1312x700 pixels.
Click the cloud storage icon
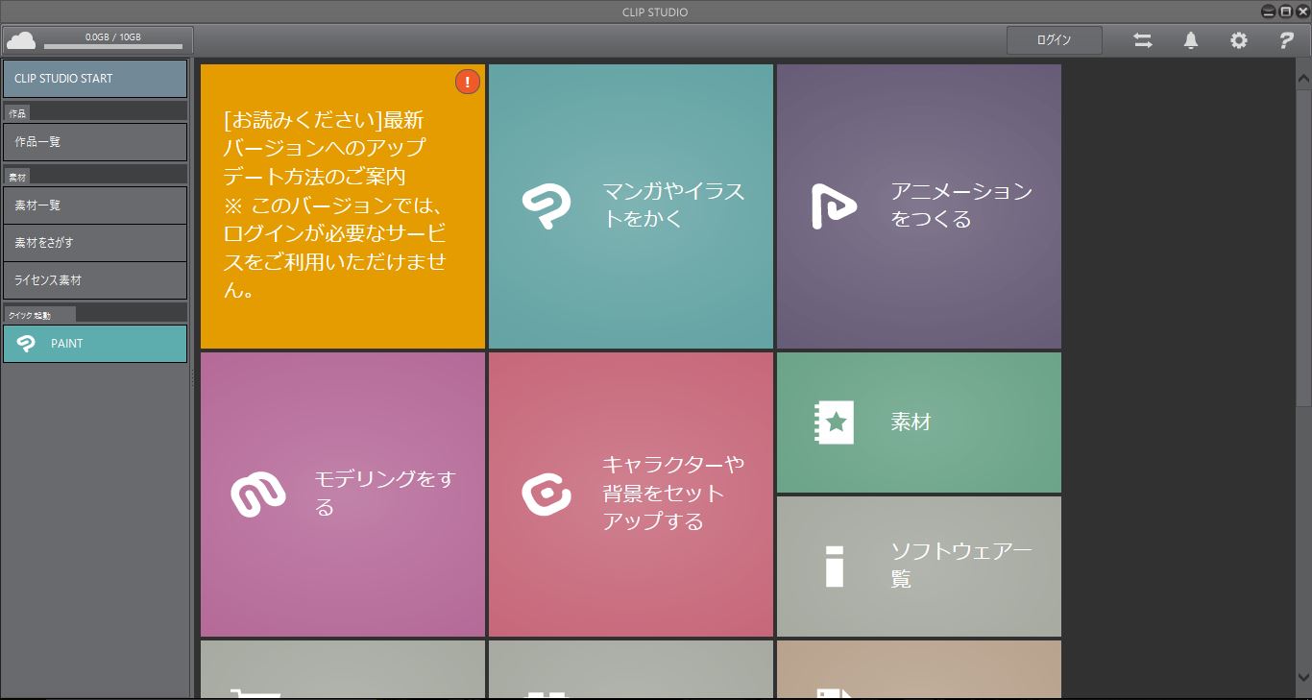coord(21,40)
